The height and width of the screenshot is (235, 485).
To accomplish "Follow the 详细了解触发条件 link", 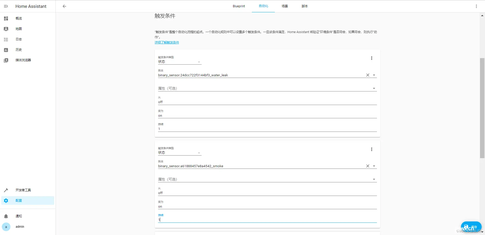I will 167,42.
